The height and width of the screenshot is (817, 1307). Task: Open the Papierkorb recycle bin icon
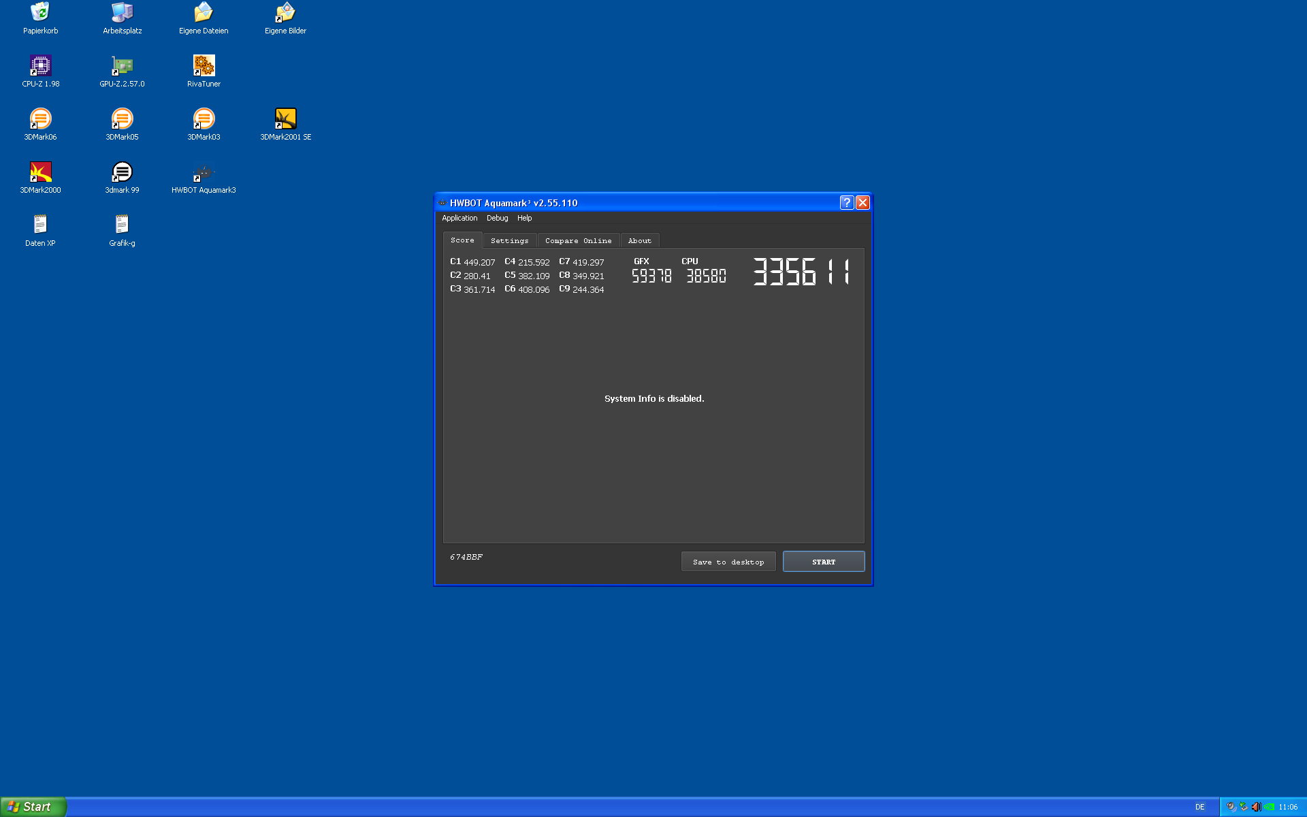point(40,18)
